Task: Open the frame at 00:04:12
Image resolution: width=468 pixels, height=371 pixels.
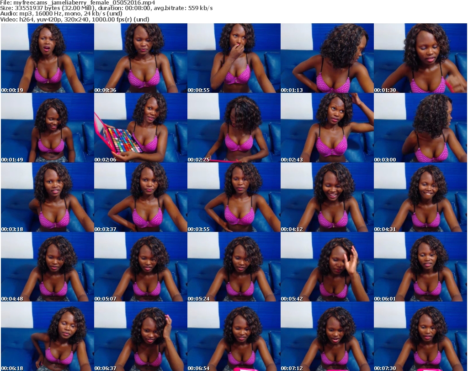Action: point(327,198)
